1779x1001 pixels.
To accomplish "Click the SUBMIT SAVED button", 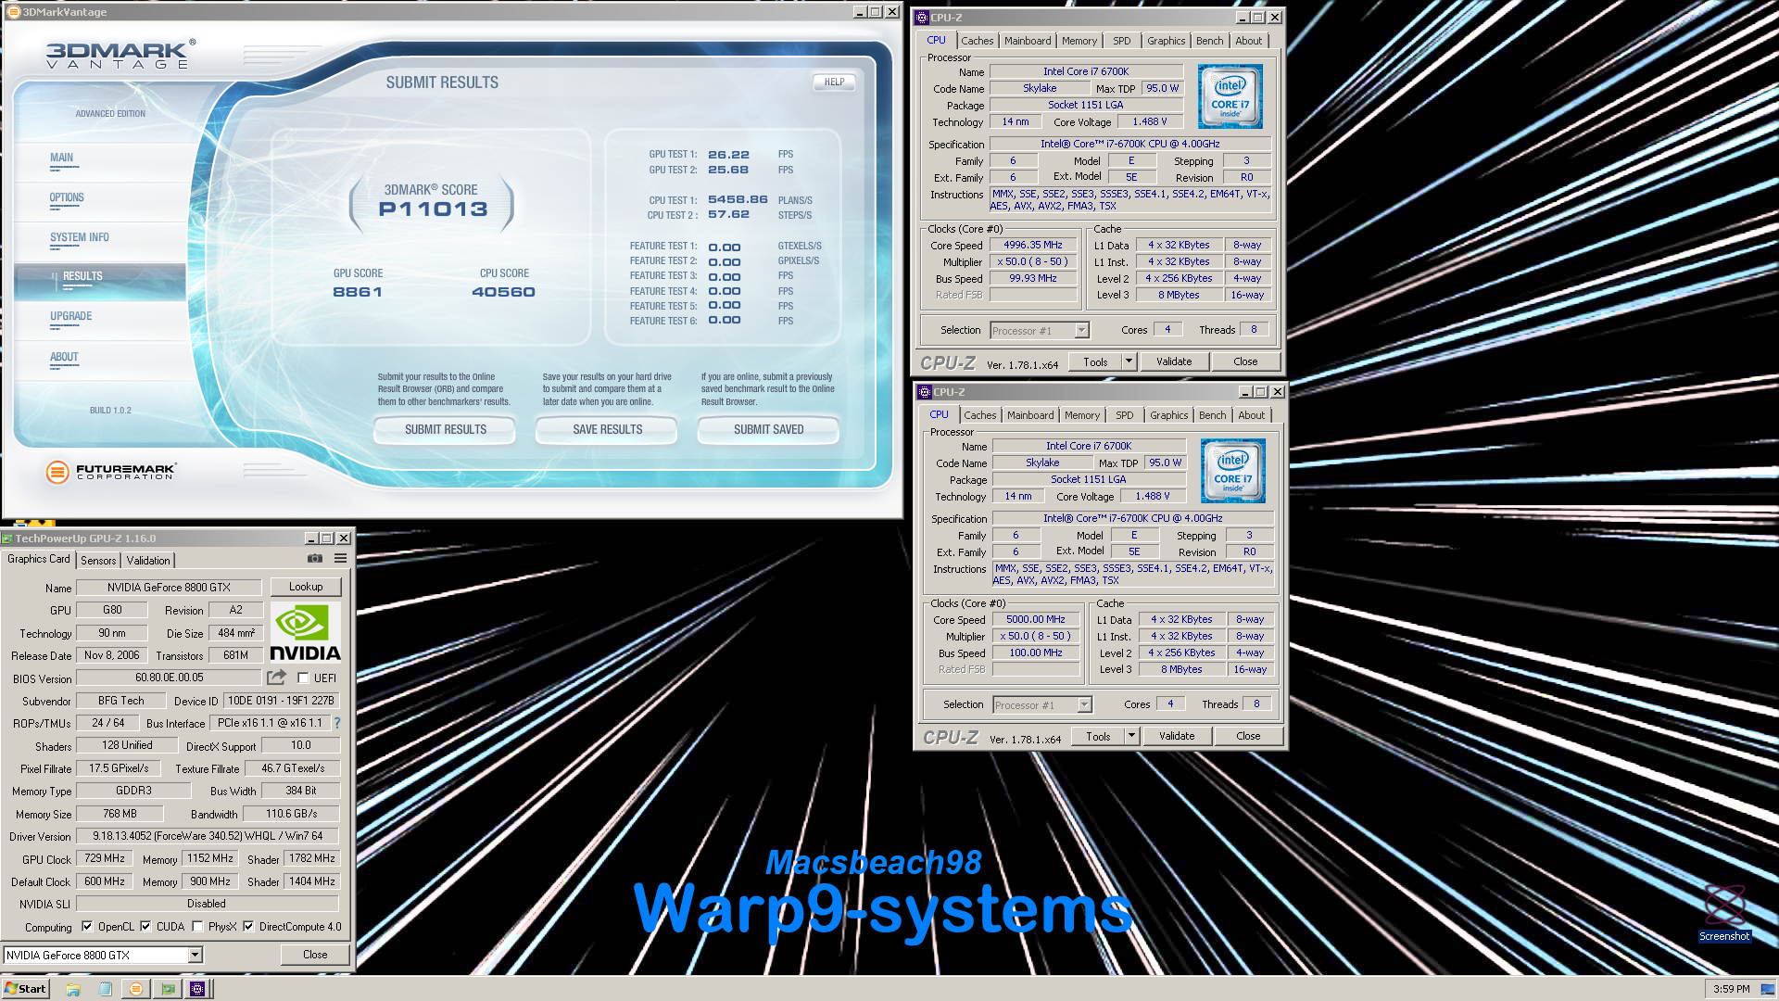I will click(769, 430).
